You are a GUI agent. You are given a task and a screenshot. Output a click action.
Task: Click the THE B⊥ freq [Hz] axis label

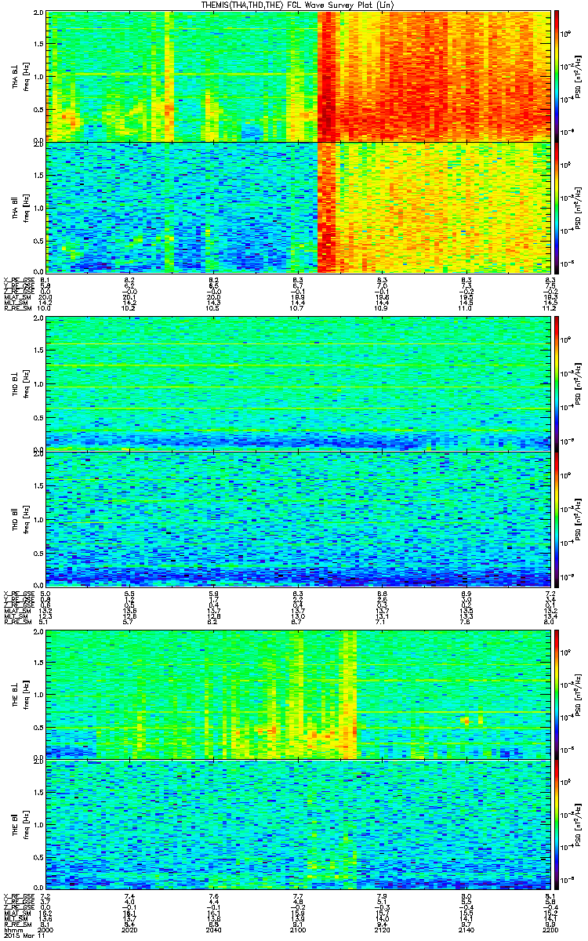coord(27,693)
